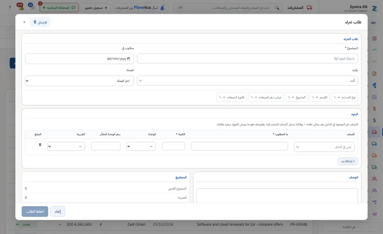
Task: Open the notifications bell showing 294
Action: (20, 7)
